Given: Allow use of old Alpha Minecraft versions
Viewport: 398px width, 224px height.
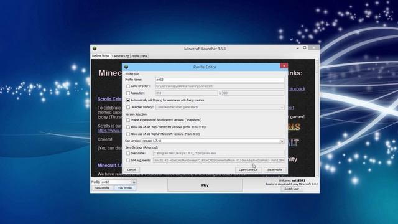Looking at the screenshot, I should [x=128, y=134].
